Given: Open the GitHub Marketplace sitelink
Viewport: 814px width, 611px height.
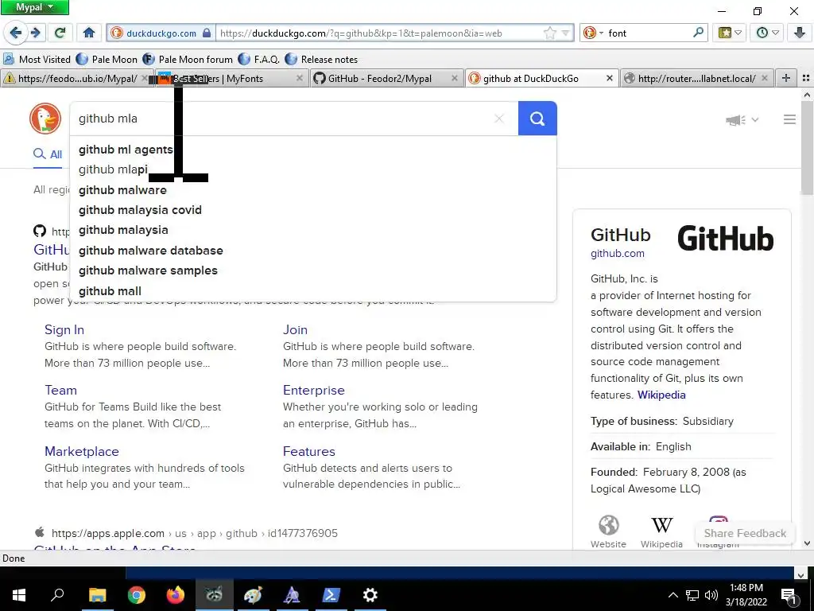Looking at the screenshot, I should 82,452.
